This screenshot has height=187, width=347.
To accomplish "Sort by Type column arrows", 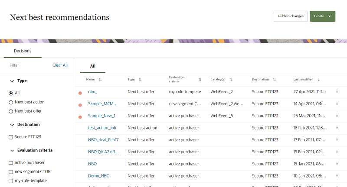I will coord(140,80).
